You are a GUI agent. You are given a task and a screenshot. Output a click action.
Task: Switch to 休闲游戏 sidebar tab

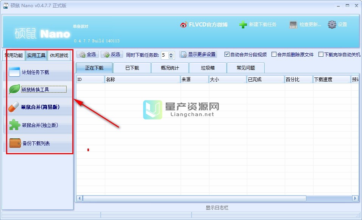click(x=59, y=56)
